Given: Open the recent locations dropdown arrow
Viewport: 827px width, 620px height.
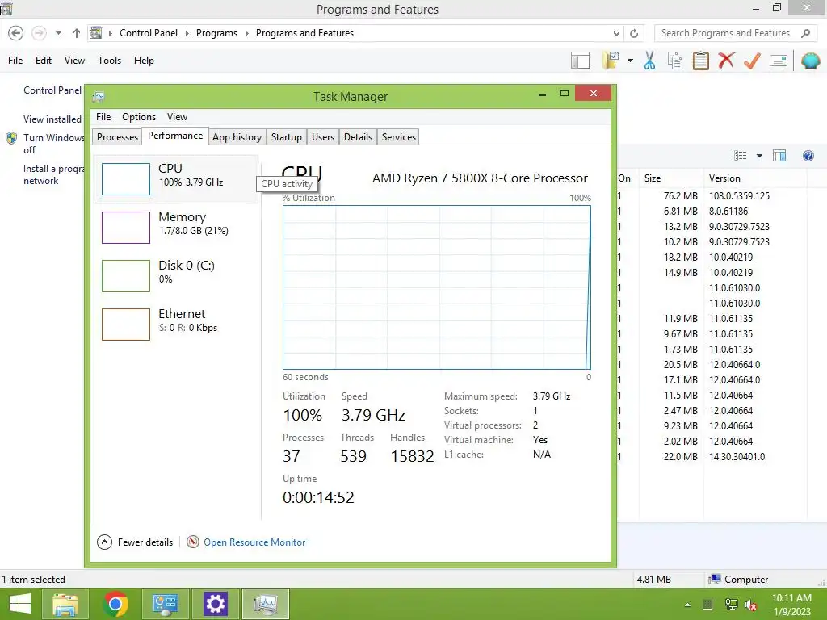Looking at the screenshot, I should pos(58,33).
